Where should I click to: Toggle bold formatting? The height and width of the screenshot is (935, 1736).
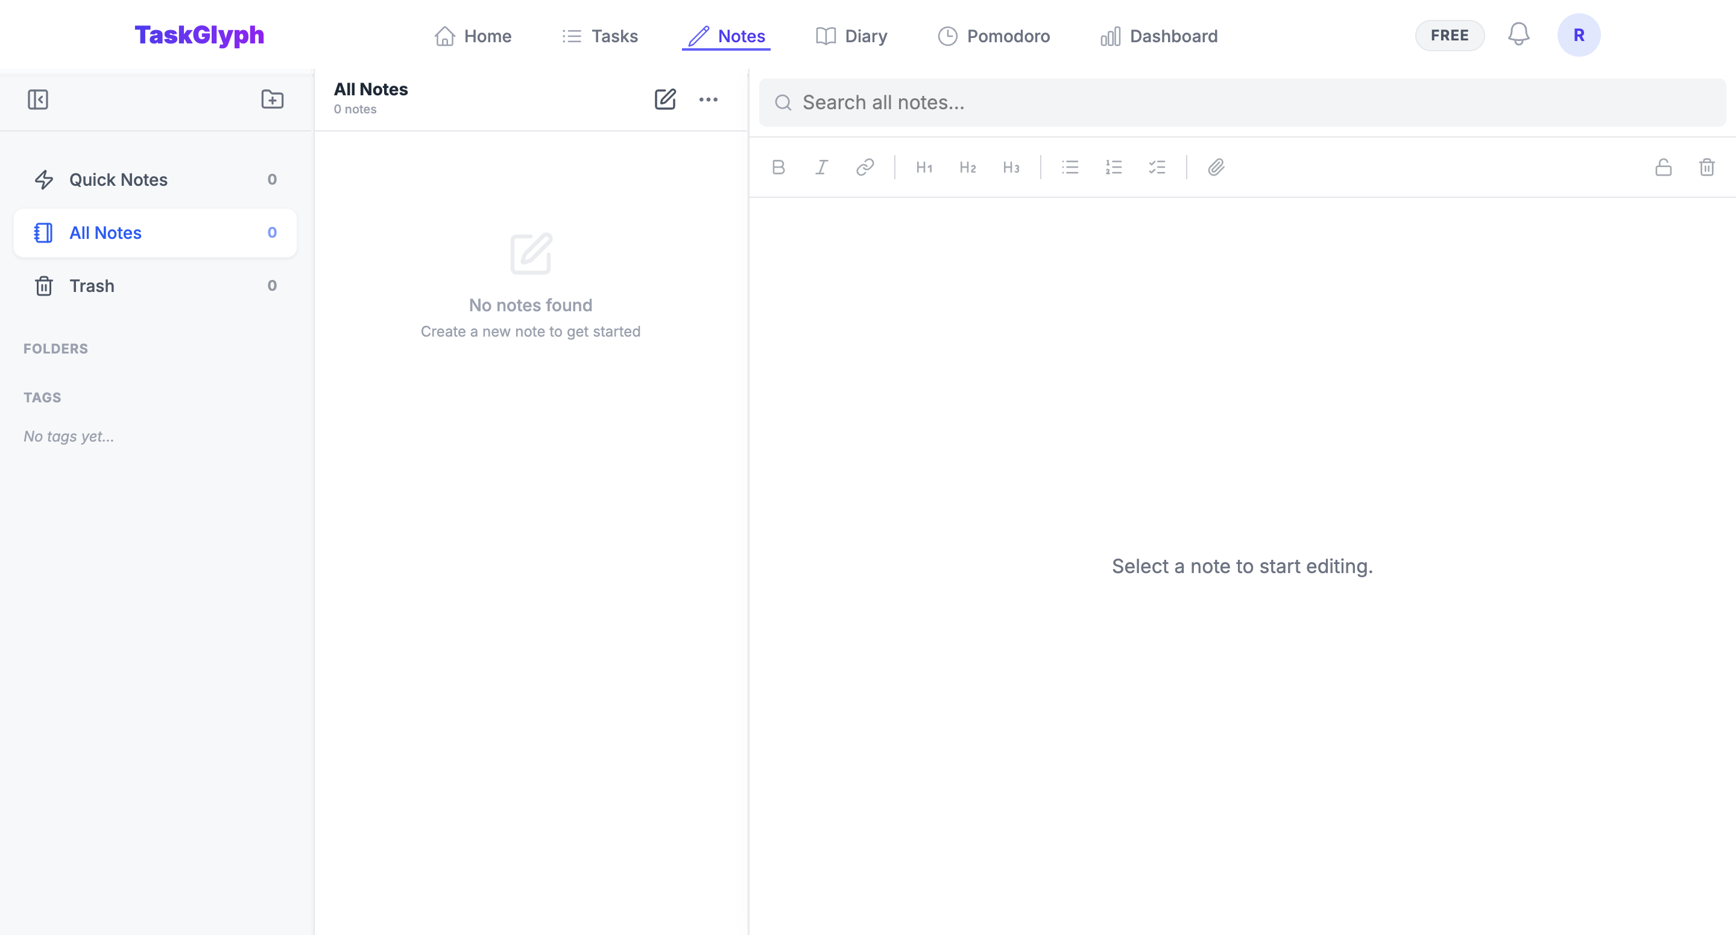pos(778,167)
